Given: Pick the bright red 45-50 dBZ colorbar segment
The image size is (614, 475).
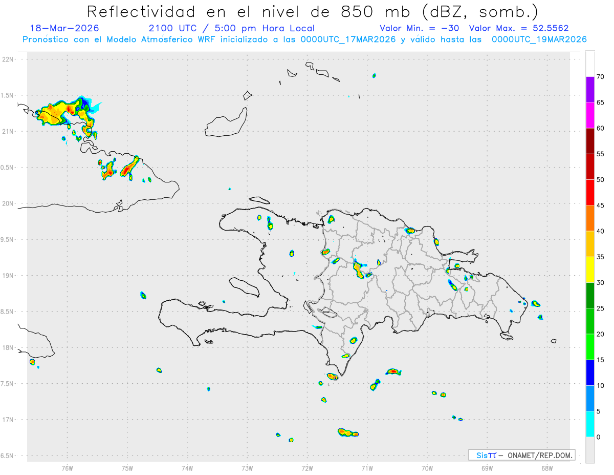Looking at the screenshot, I should pos(590,192).
